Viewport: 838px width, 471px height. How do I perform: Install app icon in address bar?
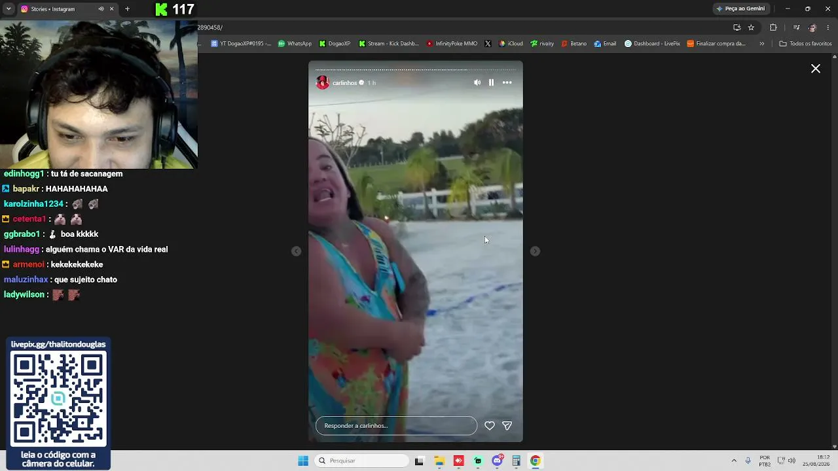click(x=737, y=27)
